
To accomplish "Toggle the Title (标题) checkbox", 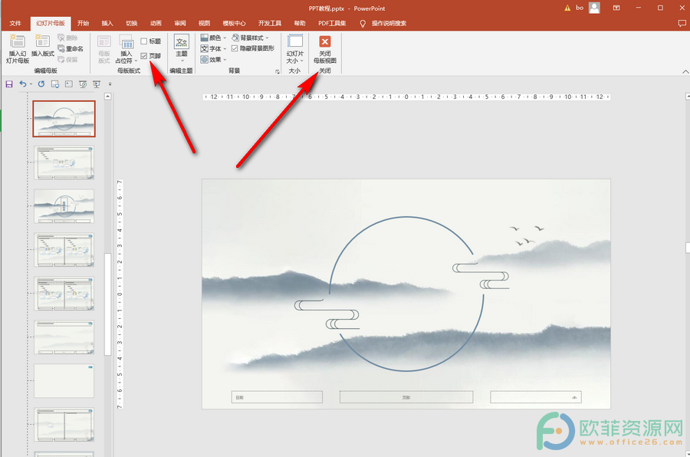I will point(150,41).
